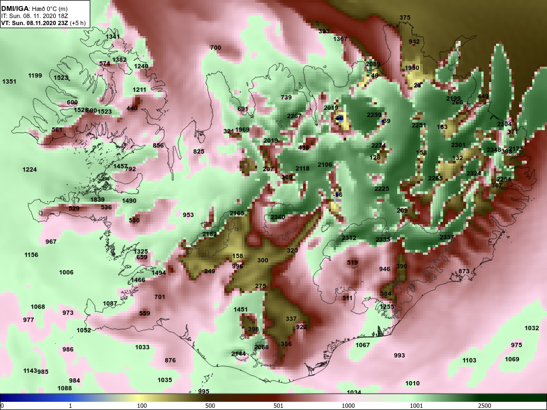Click the map value '1067'
This screenshot has width=547, height=410.
click(363, 345)
